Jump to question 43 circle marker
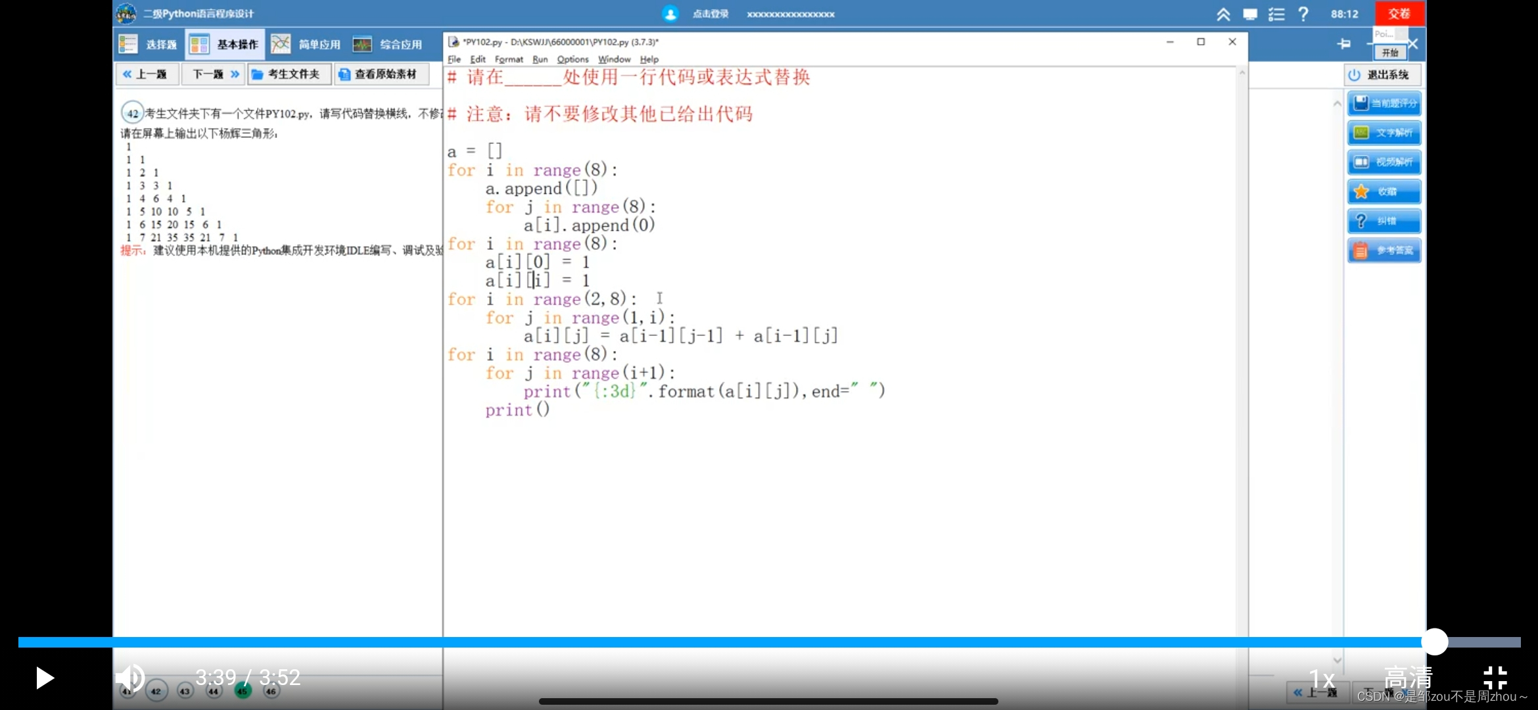This screenshot has height=710, width=1538. tap(185, 691)
